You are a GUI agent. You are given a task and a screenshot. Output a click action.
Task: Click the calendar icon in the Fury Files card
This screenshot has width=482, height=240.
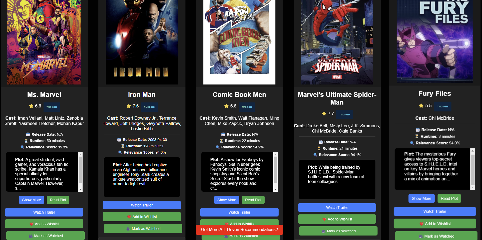418,130
